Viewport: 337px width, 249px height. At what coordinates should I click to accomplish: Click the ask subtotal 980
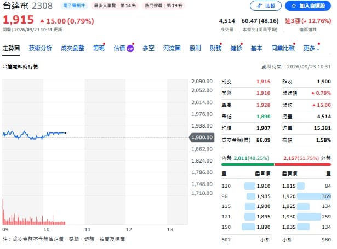(x=326, y=240)
